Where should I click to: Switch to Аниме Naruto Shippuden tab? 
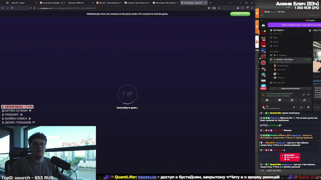[x=52, y=3]
